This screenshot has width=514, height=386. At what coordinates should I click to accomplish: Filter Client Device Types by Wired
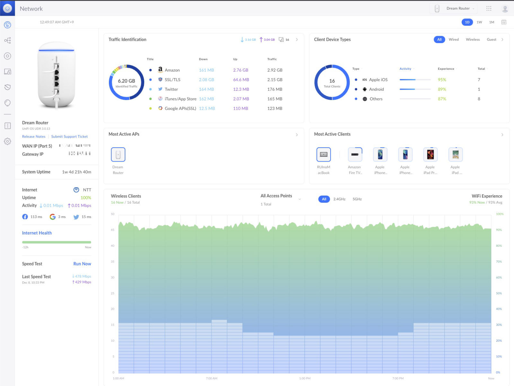[x=454, y=40]
